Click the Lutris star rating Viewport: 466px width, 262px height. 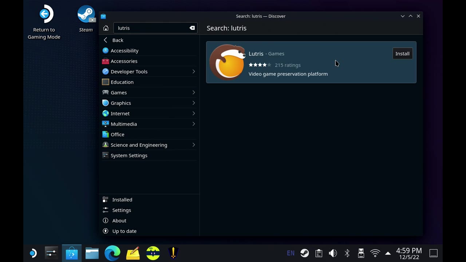[260, 65]
